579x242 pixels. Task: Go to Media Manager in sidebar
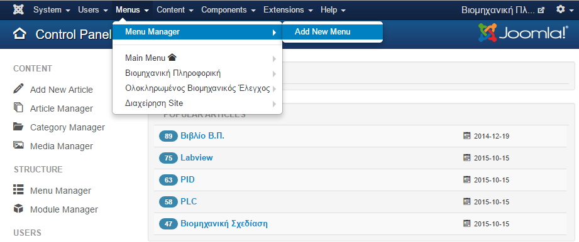(62, 146)
